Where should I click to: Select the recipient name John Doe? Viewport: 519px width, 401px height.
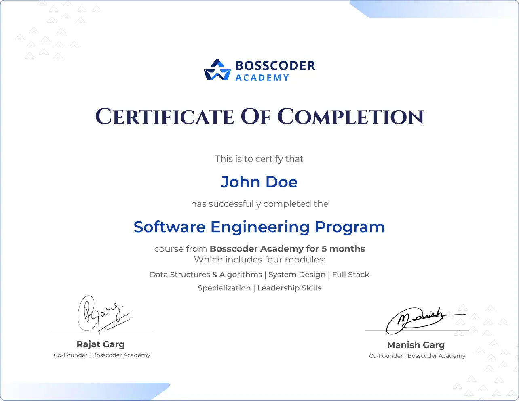259,182
